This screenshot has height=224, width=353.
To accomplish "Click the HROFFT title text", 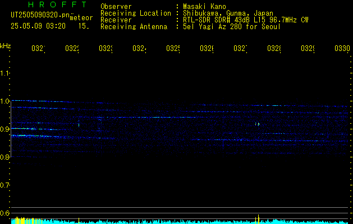I will click(x=57, y=4).
